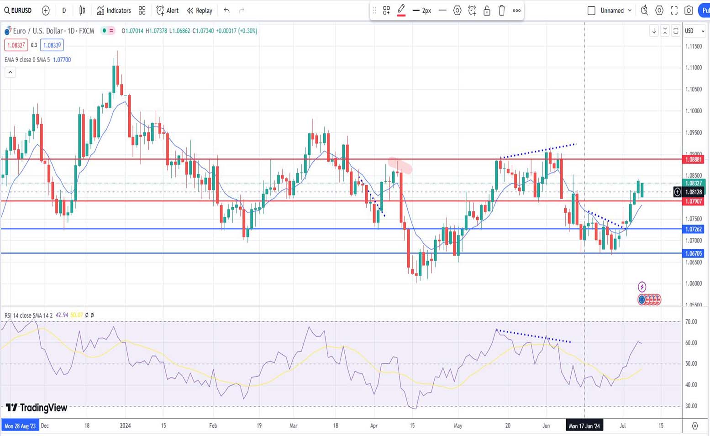Add symbol to compare with plus icon
Viewport: 710px width, 436px height.
point(46,11)
